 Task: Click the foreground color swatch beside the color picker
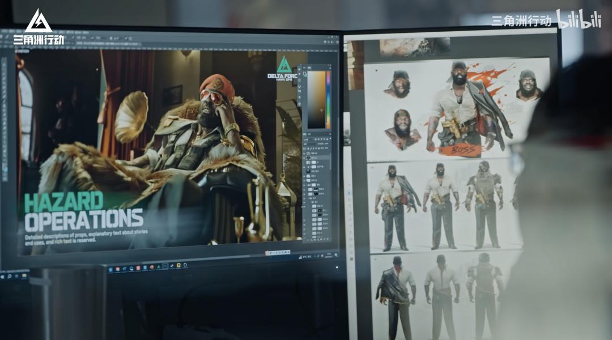304,73
